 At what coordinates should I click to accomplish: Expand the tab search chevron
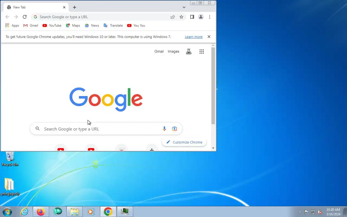coord(184,7)
